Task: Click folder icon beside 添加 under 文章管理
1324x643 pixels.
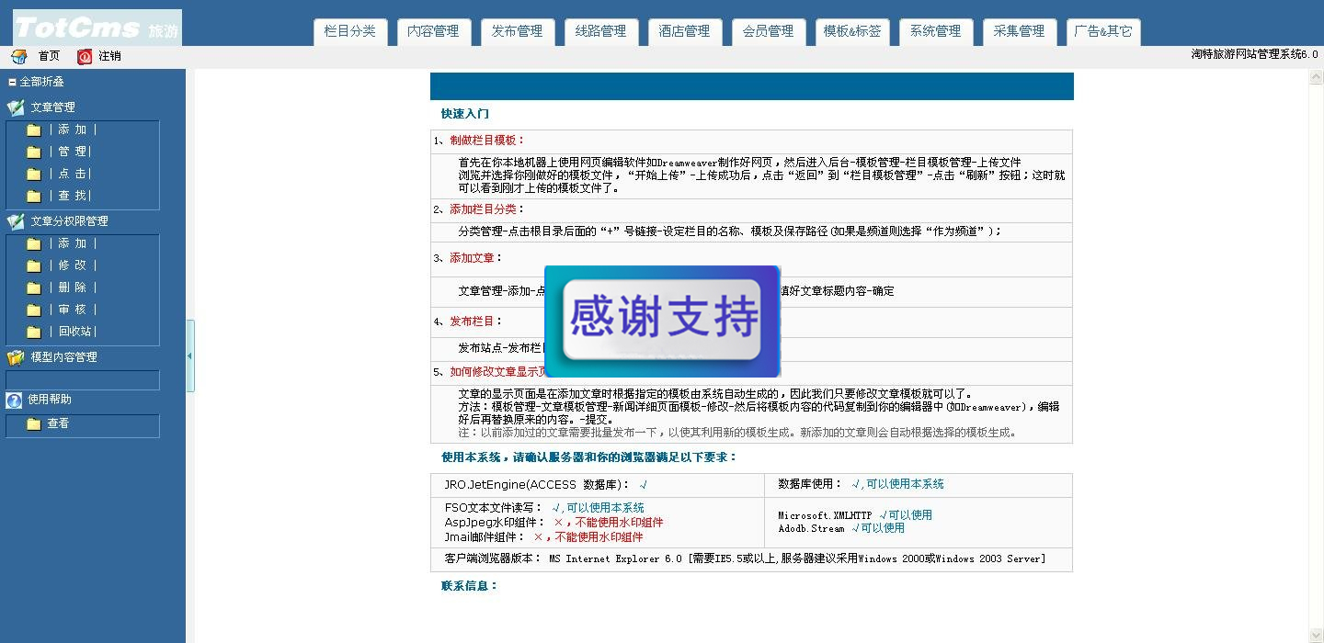Action: coord(34,130)
